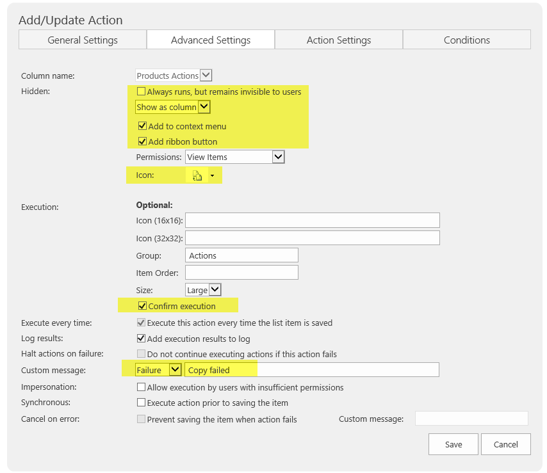
Task: Check 'Do not continue executing actions' option
Action: [x=141, y=354]
